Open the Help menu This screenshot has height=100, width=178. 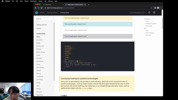(x=56, y=1)
